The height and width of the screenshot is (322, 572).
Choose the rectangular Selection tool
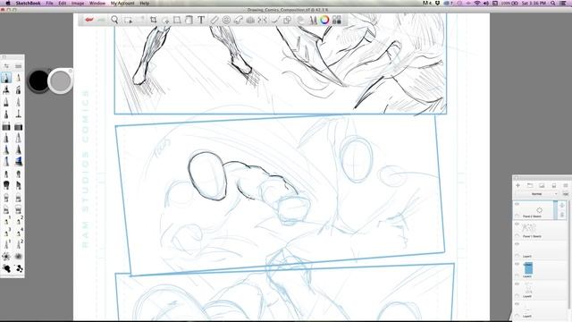pos(128,20)
